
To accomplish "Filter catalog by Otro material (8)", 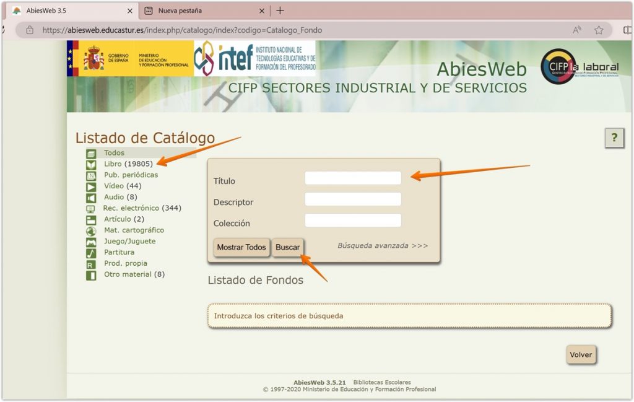I will tap(134, 274).
